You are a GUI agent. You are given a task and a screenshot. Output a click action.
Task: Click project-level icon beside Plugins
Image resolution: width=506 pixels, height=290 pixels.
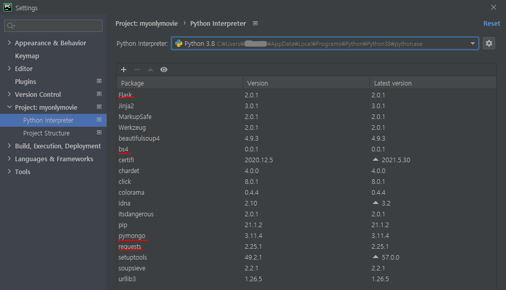pyautogui.click(x=99, y=81)
